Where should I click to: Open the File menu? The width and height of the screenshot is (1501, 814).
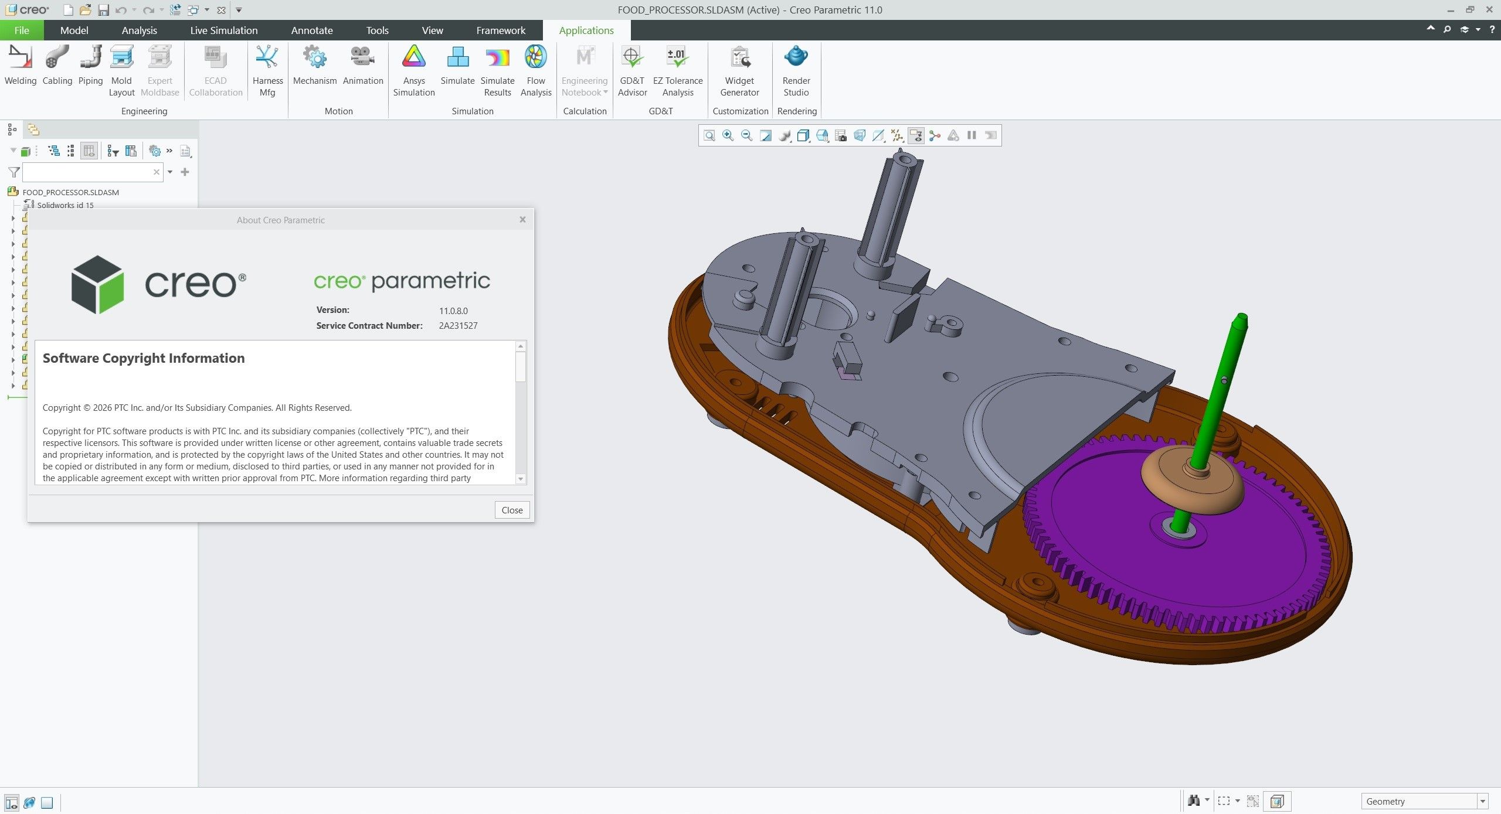(22, 30)
